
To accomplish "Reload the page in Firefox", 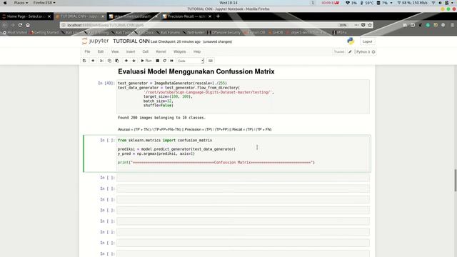I will (x=20, y=25).
